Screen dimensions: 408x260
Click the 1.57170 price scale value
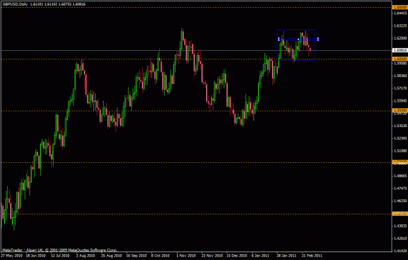[x=400, y=89]
